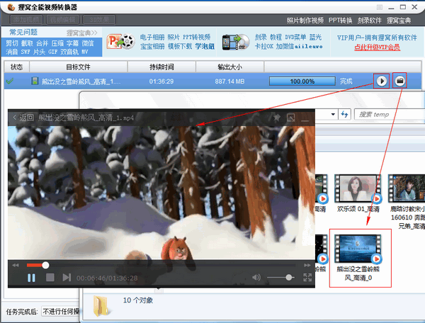Click the phone-to-DVD burner icon
The width and height of the screenshot is (425, 323).
click(236, 42)
